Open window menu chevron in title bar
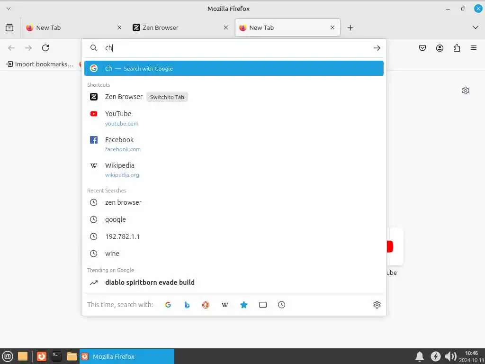Image resolution: width=485 pixels, height=364 pixels. [9, 9]
